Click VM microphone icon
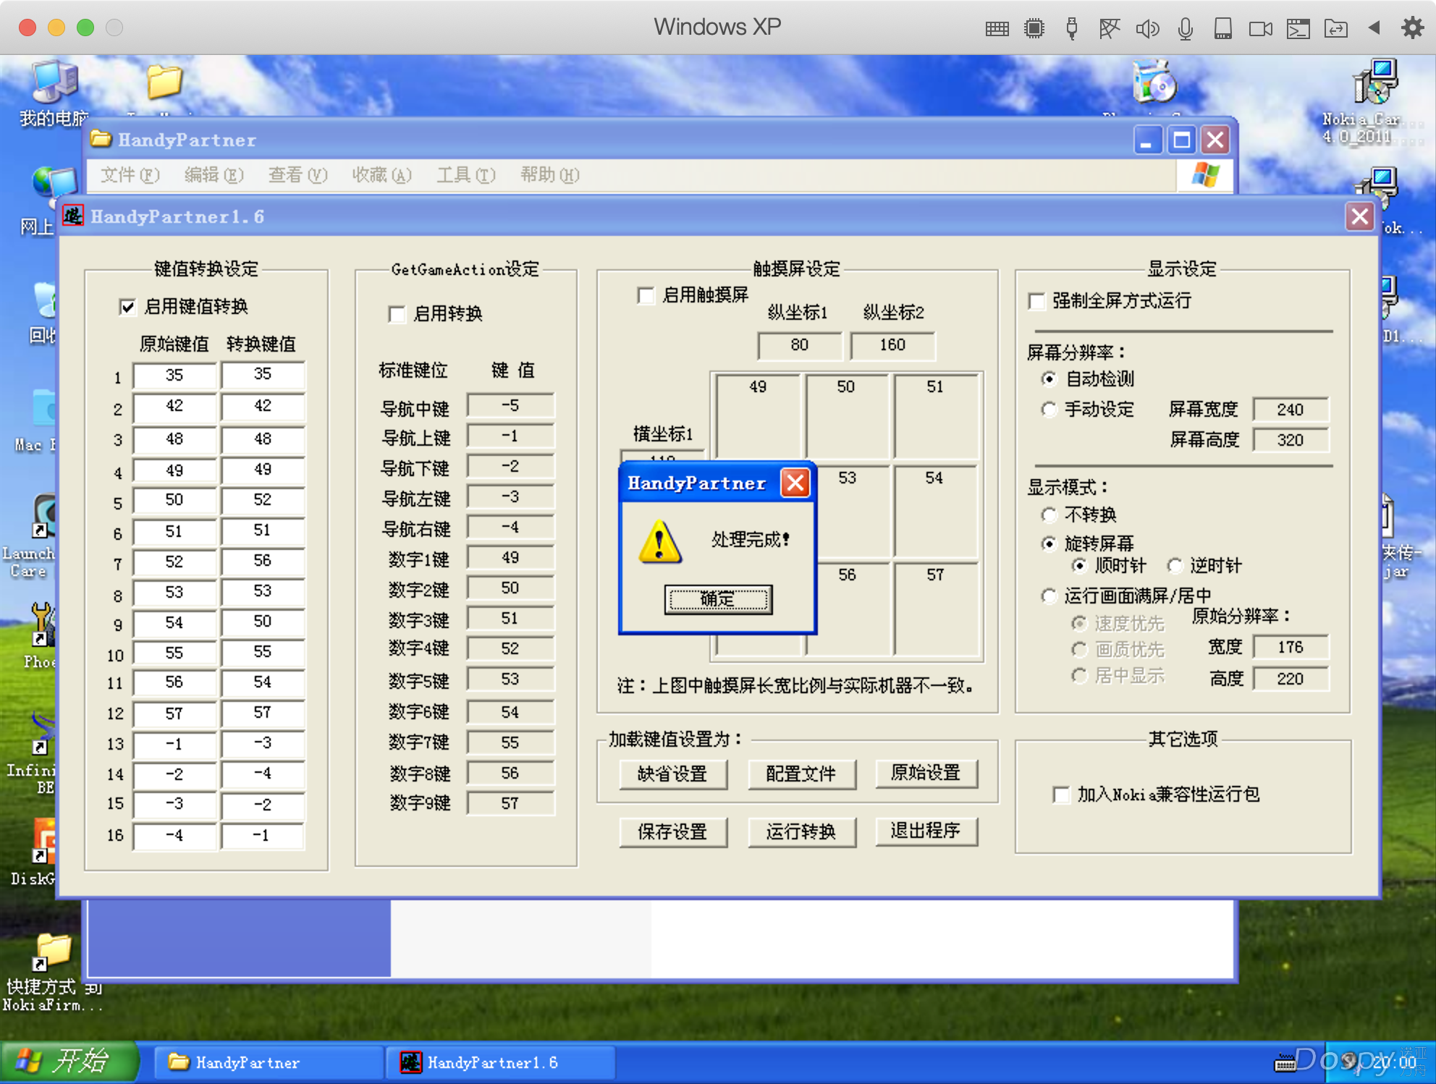This screenshot has width=1436, height=1084. click(1185, 29)
